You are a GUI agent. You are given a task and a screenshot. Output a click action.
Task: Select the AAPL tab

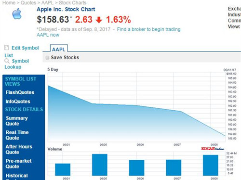(x=59, y=48)
